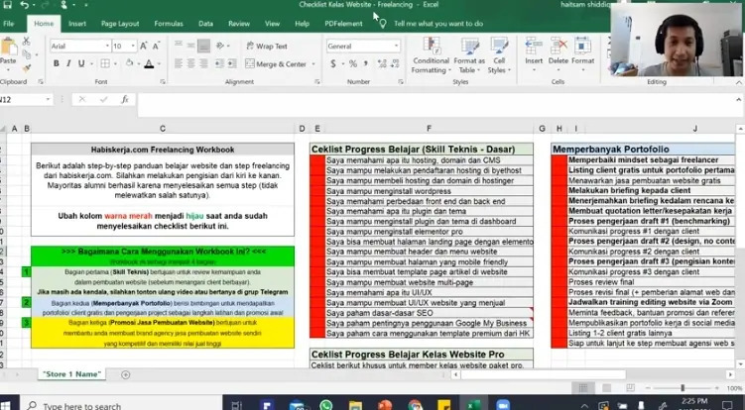Click the Save icon in quick access toolbar
The image size is (745, 410).
coord(7,5)
